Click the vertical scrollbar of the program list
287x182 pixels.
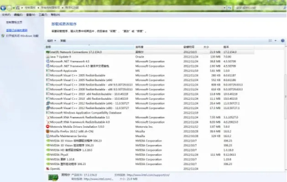click(284, 91)
